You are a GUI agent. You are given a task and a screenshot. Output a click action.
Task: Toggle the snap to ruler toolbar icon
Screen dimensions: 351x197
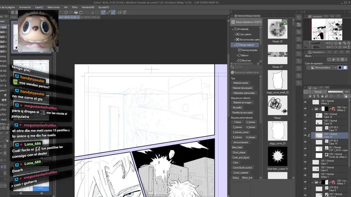tap(103, 12)
